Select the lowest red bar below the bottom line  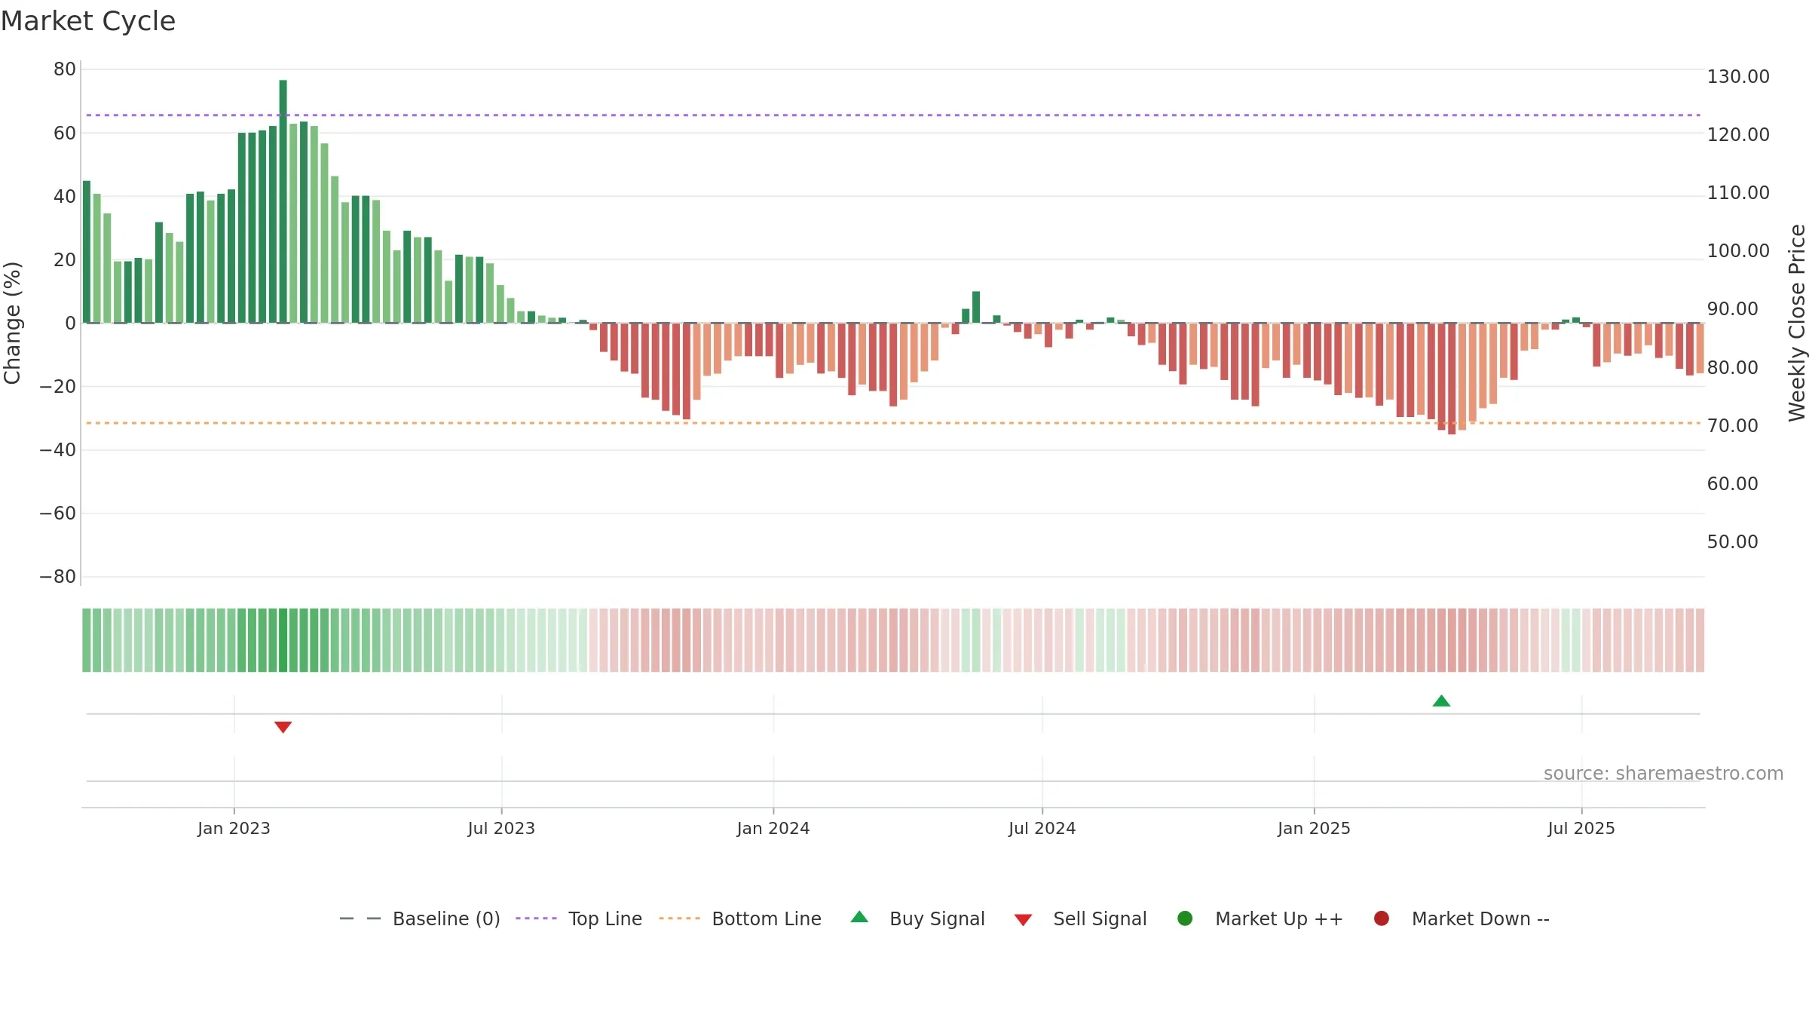click(1452, 379)
